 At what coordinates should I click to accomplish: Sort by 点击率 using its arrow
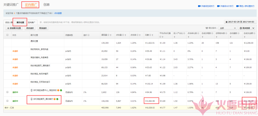pyautogui.click(x=140, y=35)
